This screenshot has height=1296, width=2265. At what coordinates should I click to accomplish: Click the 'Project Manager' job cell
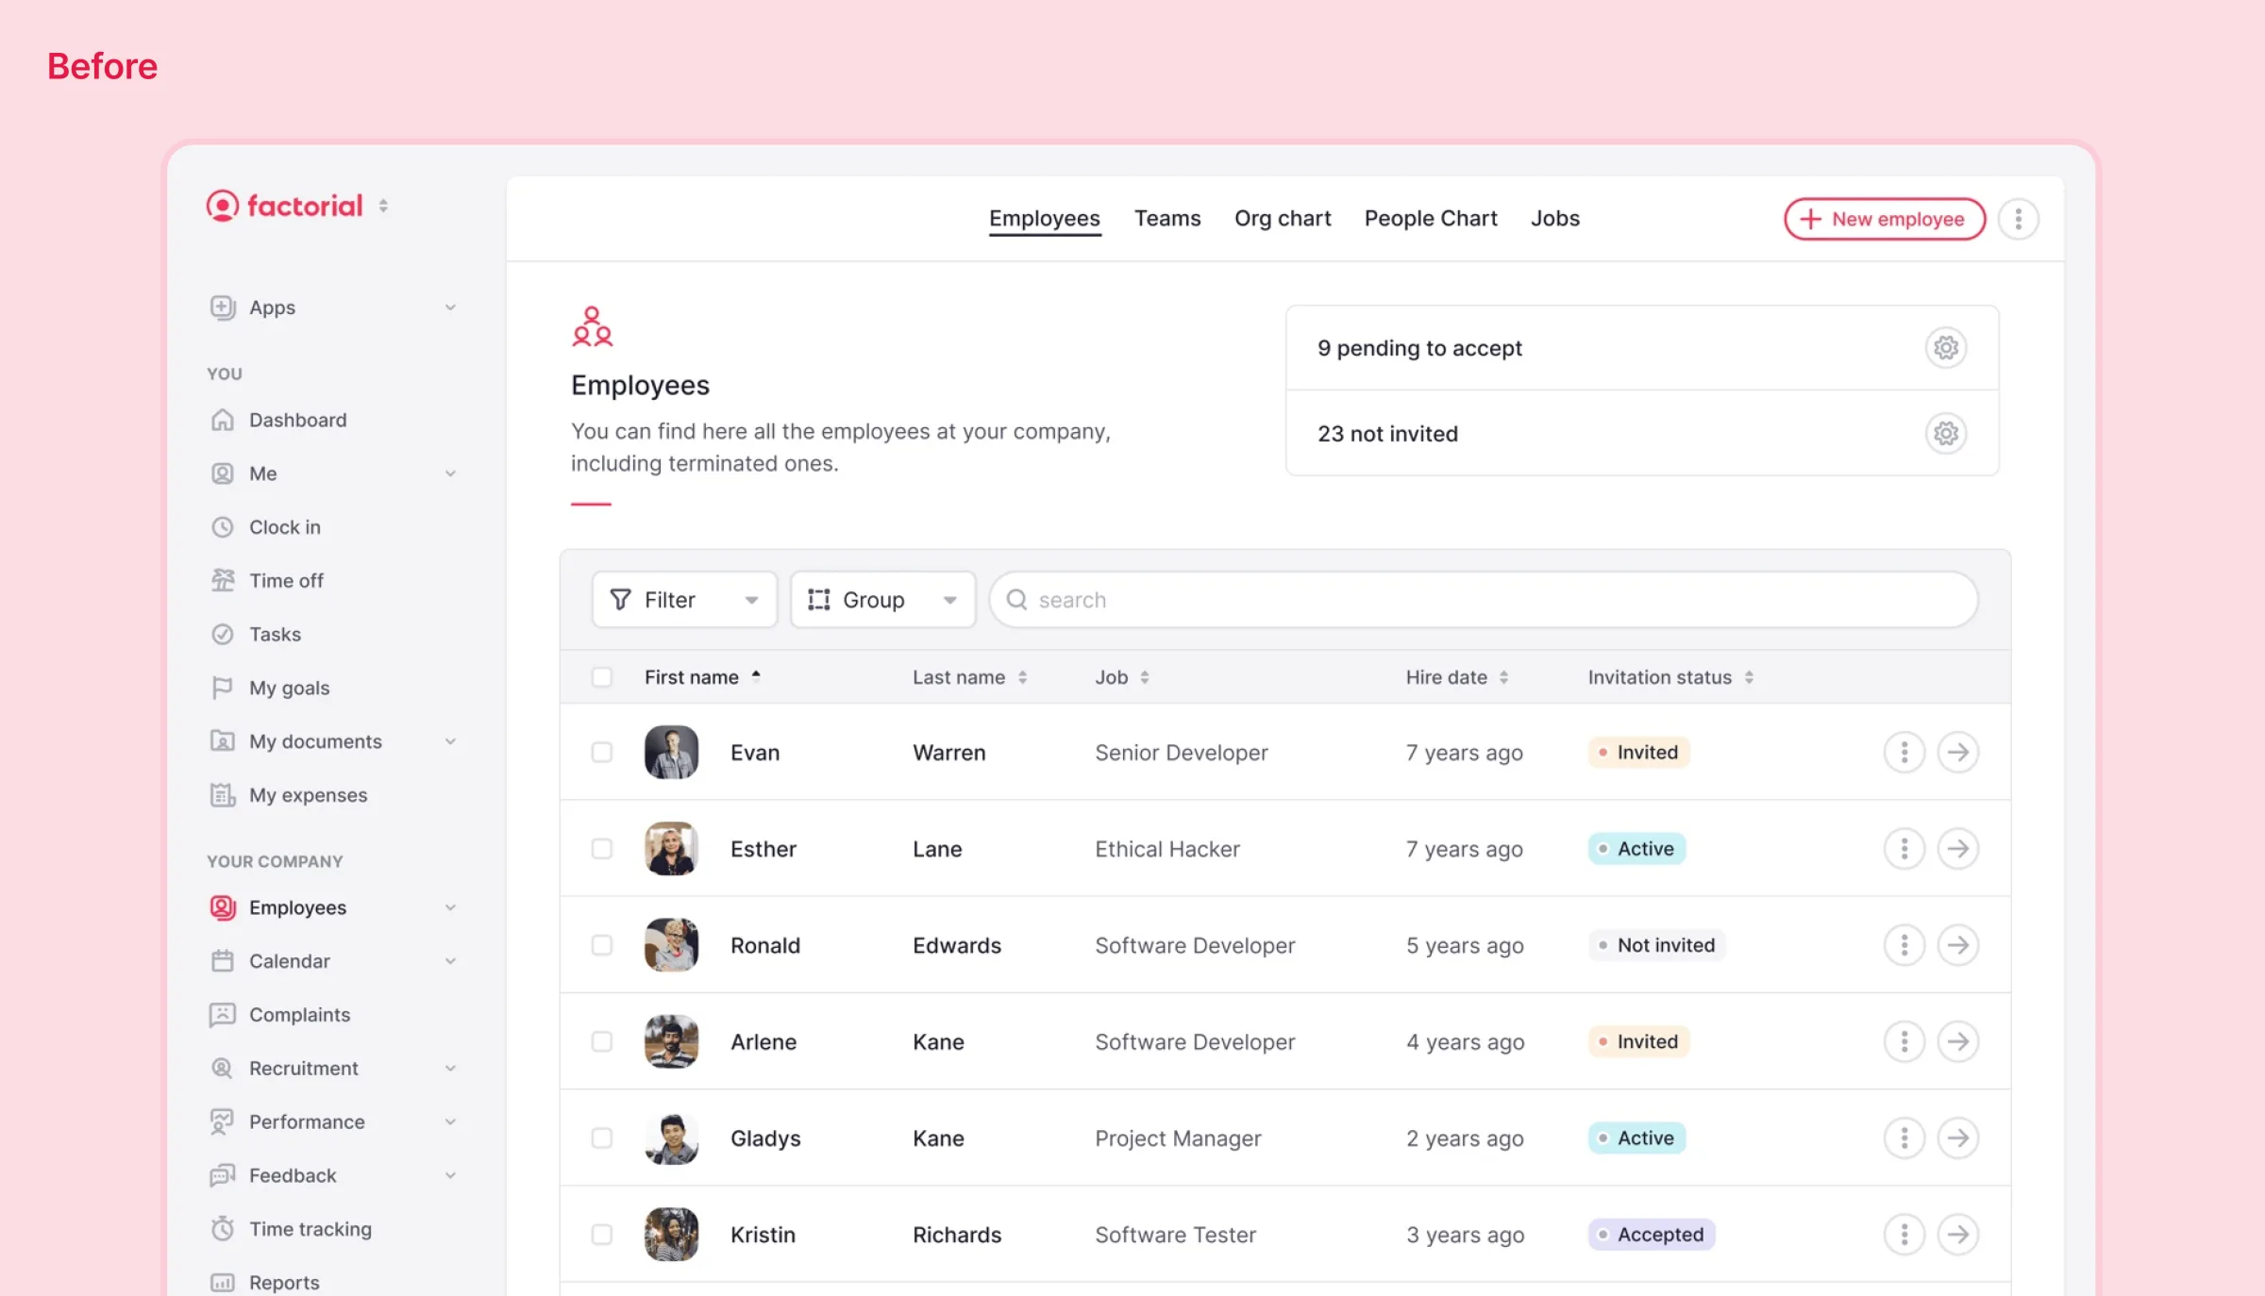pyautogui.click(x=1178, y=1138)
